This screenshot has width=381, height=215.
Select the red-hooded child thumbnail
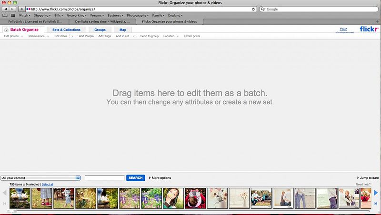pyautogui.click(x=195, y=198)
